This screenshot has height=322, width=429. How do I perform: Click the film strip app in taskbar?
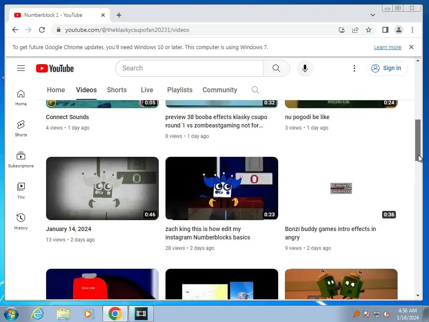141,314
